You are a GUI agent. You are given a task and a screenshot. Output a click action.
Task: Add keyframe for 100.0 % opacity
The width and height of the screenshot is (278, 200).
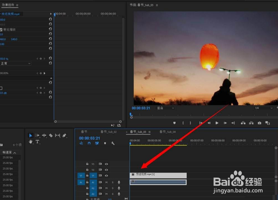pyautogui.click(x=41, y=59)
